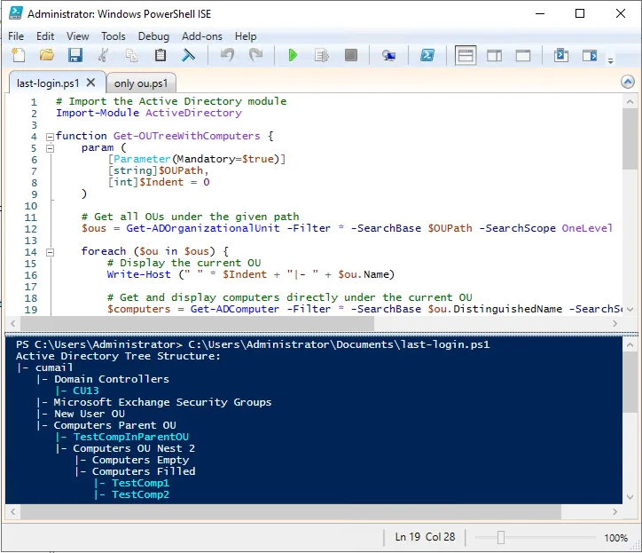This screenshot has width=642, height=553.
Task: Click the script pane horizontal scrollbar thumb
Action: click(197, 323)
